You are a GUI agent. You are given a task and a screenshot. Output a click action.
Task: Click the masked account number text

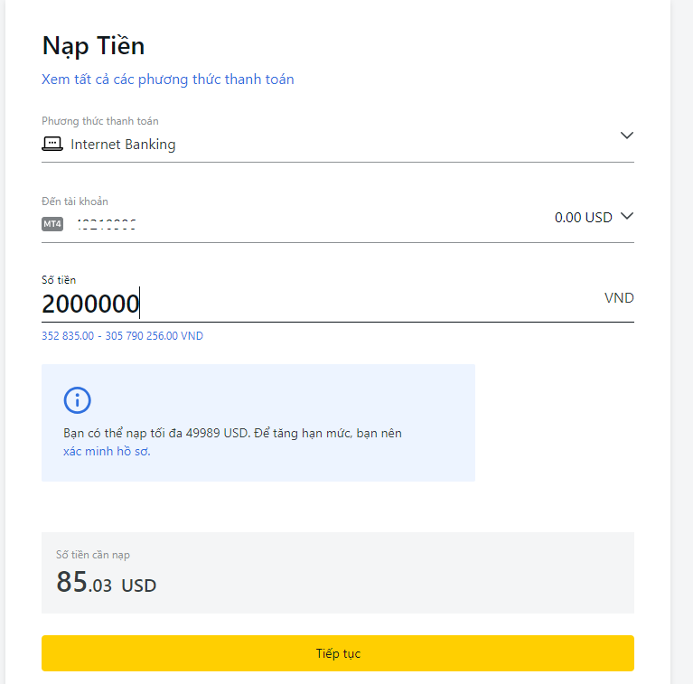[107, 224]
